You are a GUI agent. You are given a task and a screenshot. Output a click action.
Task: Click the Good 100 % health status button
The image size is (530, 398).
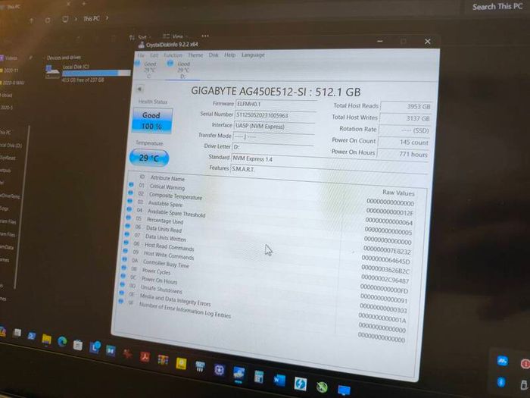click(x=152, y=121)
